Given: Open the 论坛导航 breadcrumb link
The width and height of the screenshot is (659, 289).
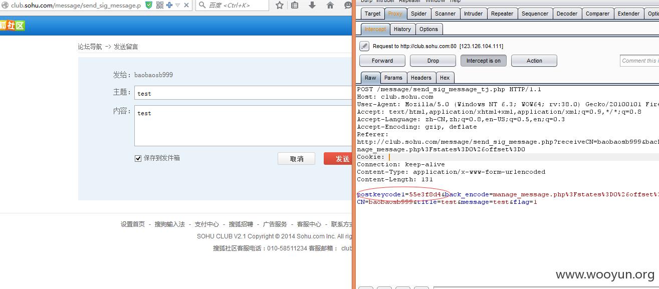Looking at the screenshot, I should 90,47.
